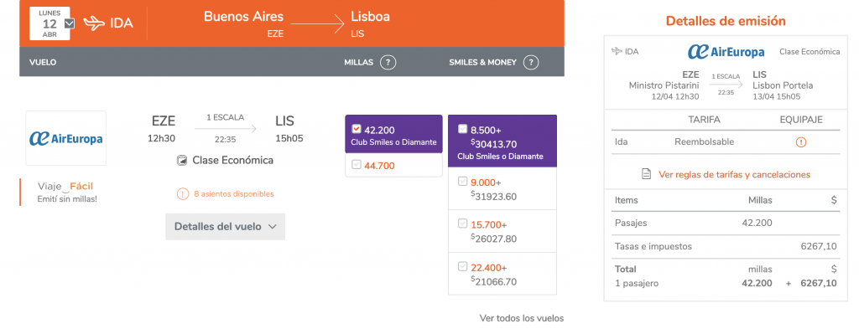Screen dimensions: 859x334
Task: Click the AirEuropa logo in flight row
Action: (65, 138)
